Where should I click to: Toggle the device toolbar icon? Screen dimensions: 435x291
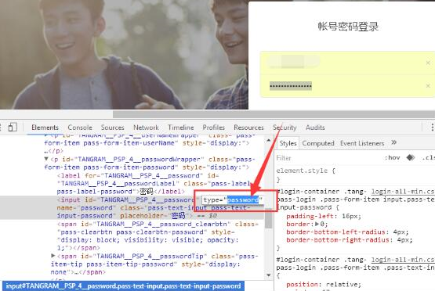pyautogui.click(x=13, y=127)
